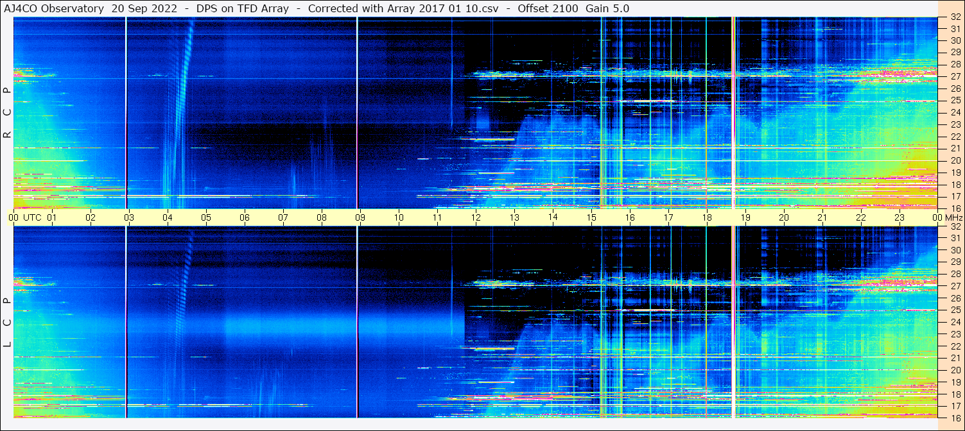Click hour '07' on UTC time axis
Screen dimensions: 965x431
[x=283, y=217]
